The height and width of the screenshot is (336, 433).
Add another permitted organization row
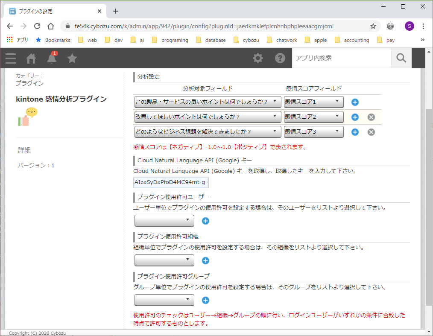205,260
